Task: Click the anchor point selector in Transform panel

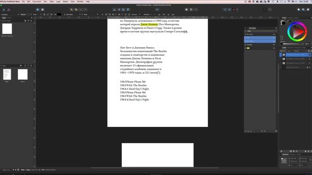Action: point(284,160)
